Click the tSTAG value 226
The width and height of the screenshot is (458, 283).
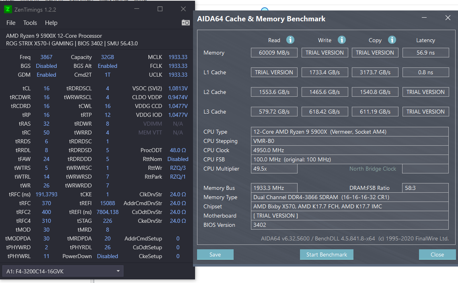coord(107,221)
